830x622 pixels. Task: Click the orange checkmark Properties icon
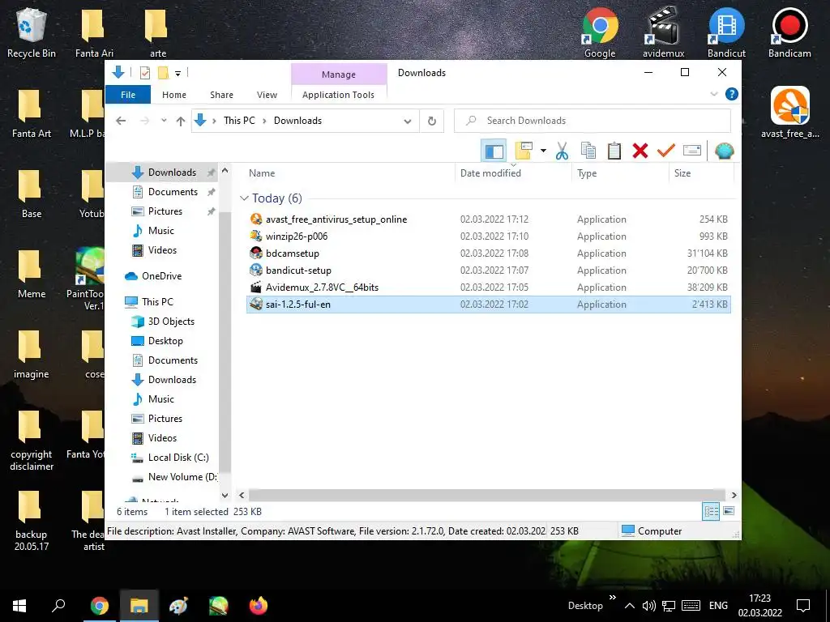(x=666, y=151)
